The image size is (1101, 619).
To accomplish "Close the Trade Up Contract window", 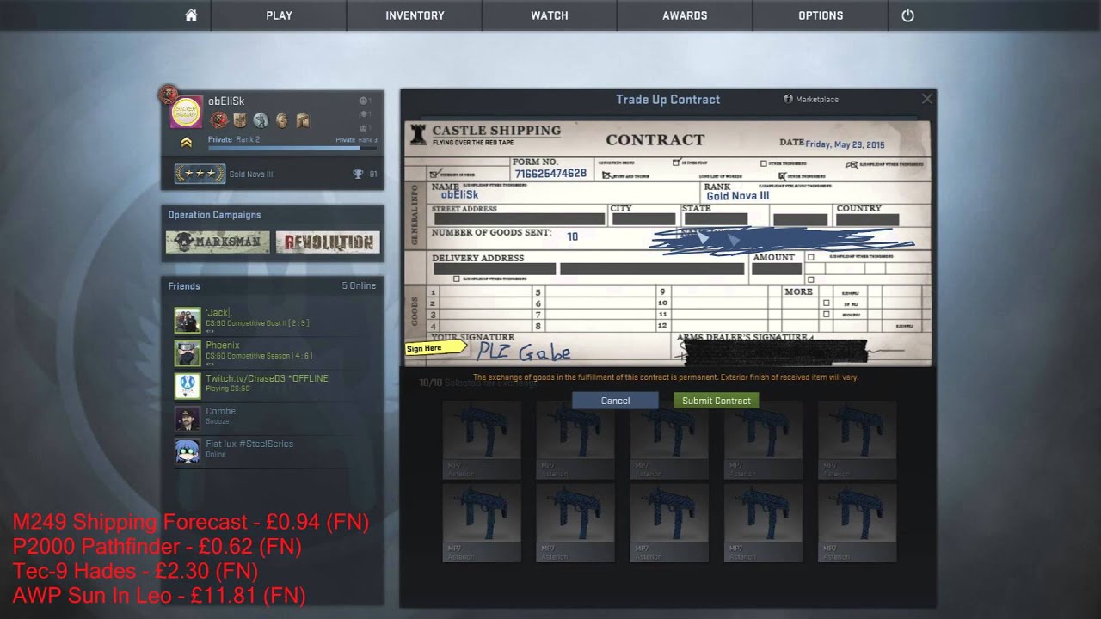I will [x=926, y=99].
